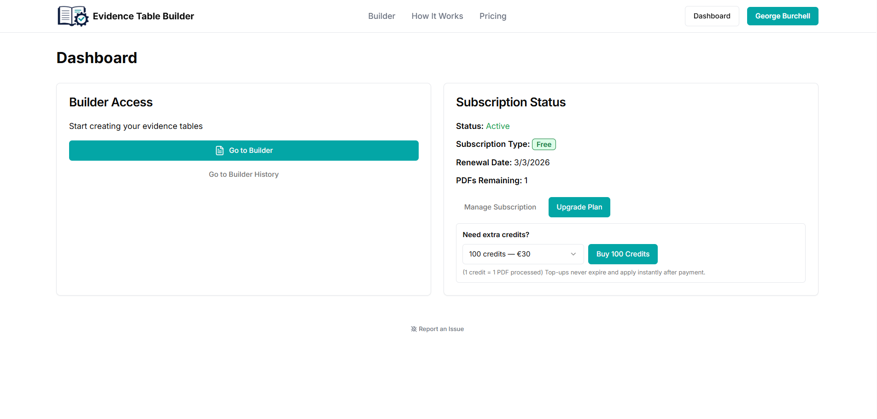Screen dimensions: 877x419
Task: Click the Free subscription type badge
Action: click(544, 145)
